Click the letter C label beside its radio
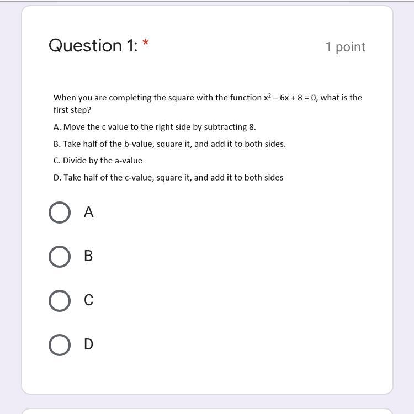This screenshot has height=414, width=414. [88, 300]
